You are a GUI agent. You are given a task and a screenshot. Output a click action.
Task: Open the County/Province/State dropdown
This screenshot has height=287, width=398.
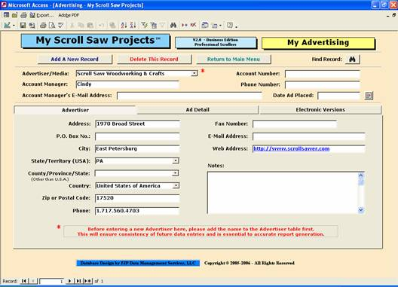point(176,173)
